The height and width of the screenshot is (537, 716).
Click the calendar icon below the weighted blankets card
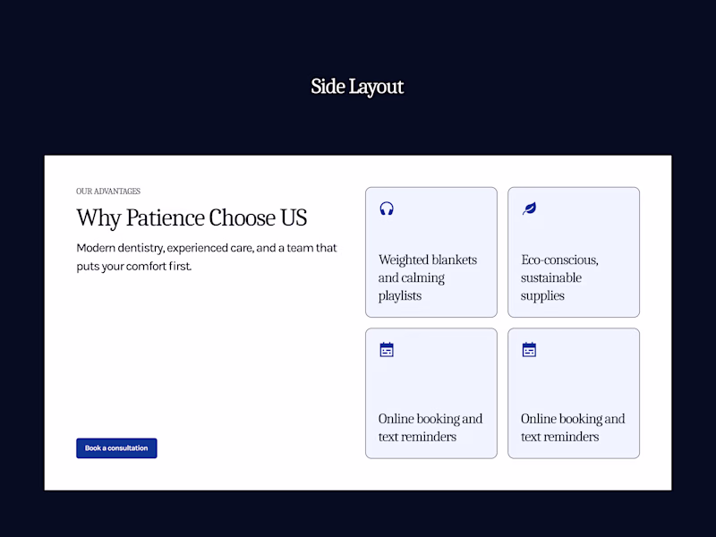[x=387, y=350]
